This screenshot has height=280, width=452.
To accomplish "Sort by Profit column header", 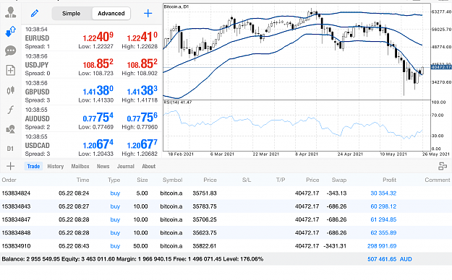I will [390, 180].
